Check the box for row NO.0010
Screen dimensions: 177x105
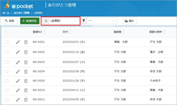click(7, 90)
